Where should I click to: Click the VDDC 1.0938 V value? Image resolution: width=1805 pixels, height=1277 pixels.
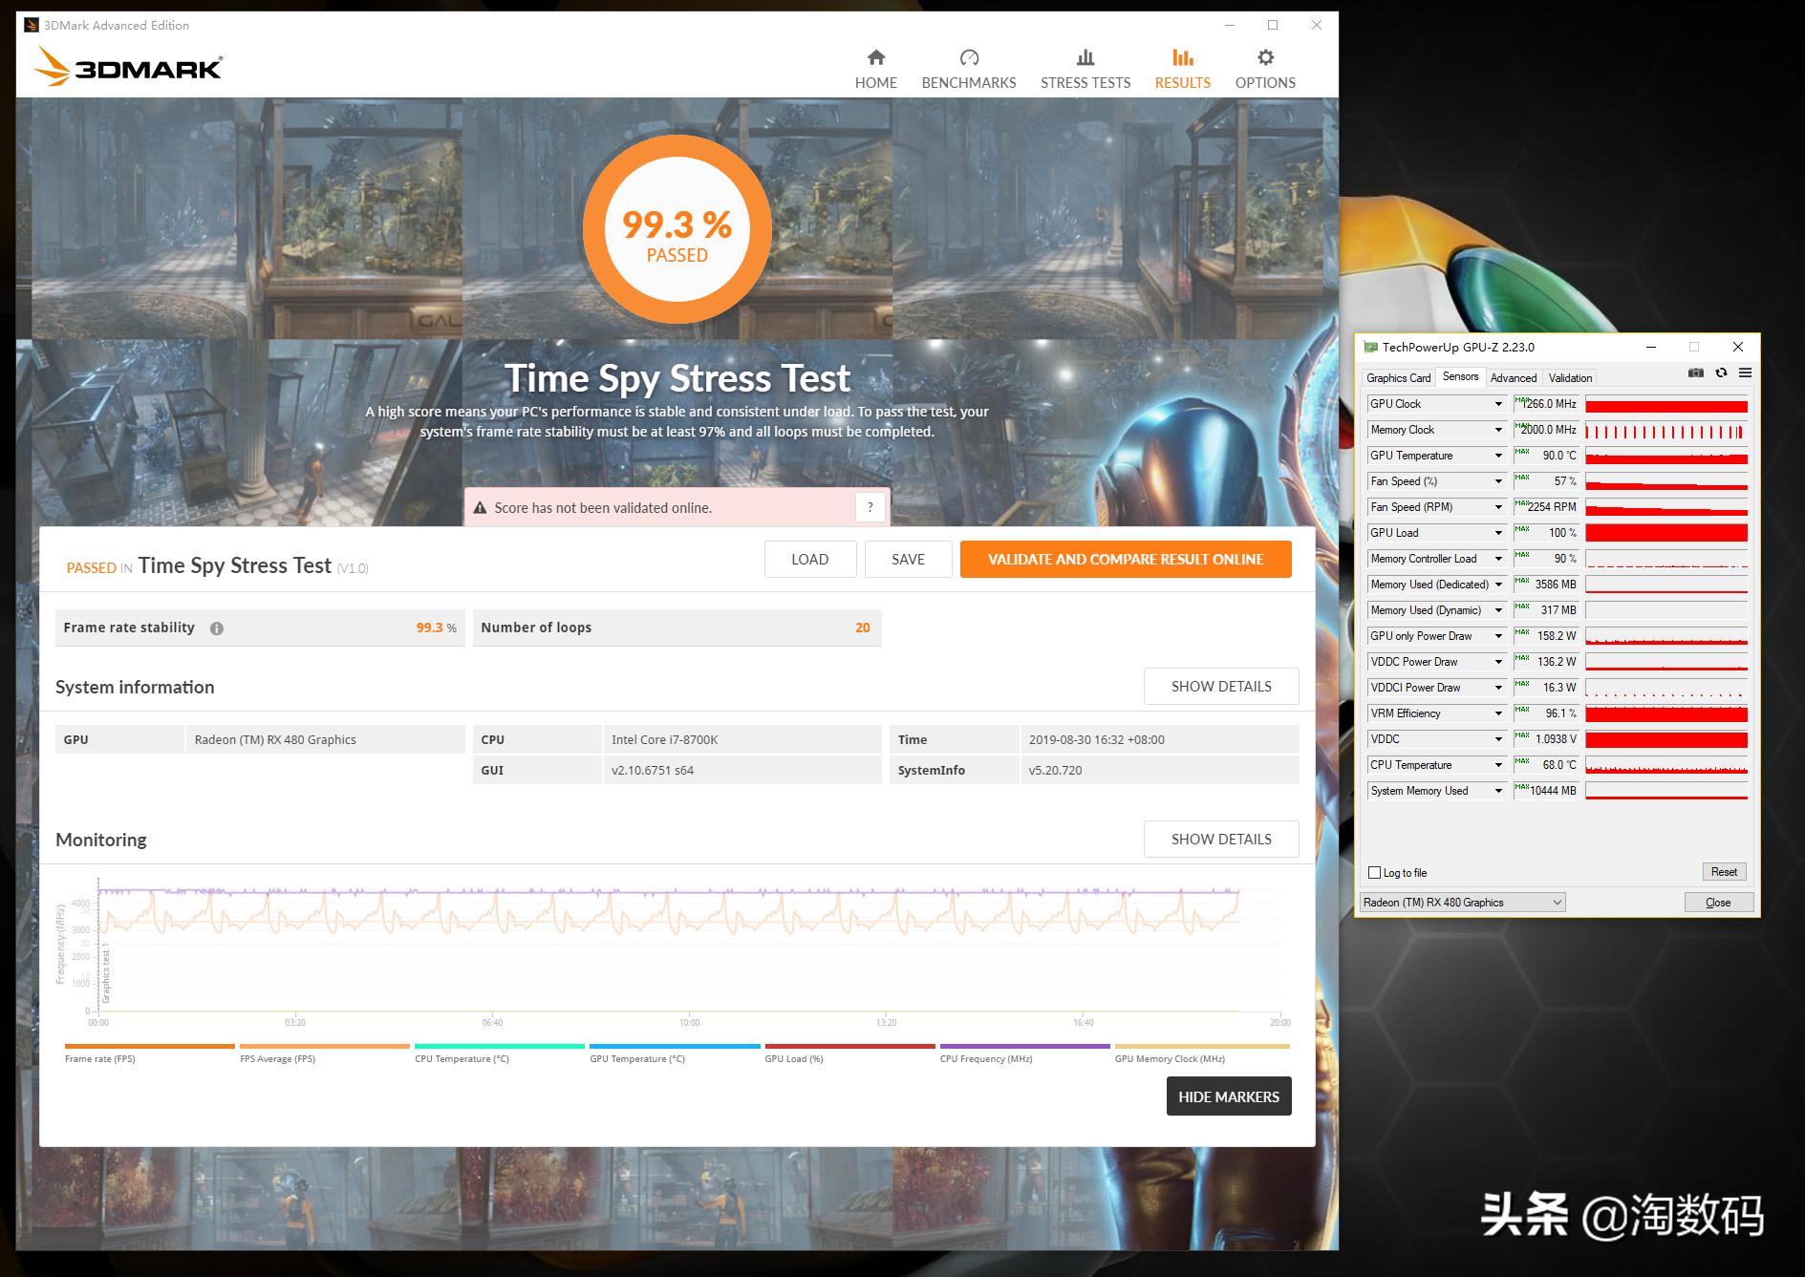[x=1546, y=739]
